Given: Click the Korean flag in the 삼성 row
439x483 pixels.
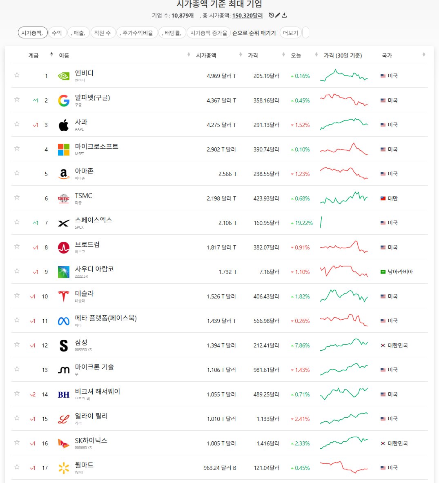Looking at the screenshot, I should coord(383,345).
